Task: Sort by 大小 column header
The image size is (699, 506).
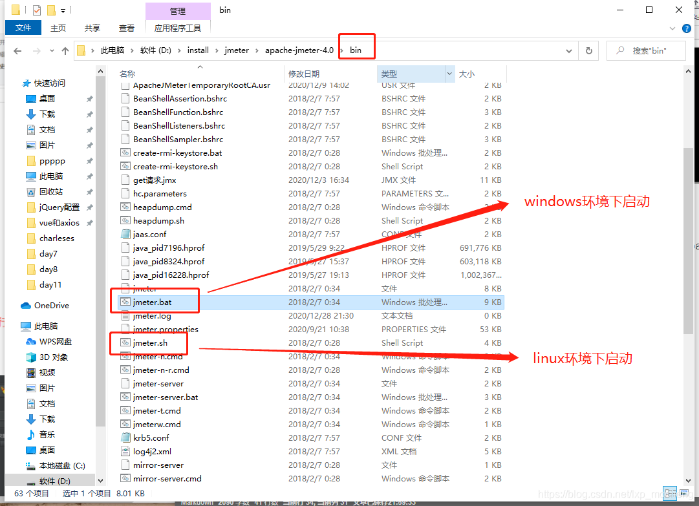Action: coord(467,74)
